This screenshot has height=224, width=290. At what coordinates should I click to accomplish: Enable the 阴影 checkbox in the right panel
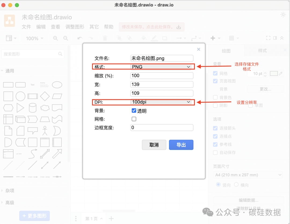pyautogui.click(x=215, y=105)
